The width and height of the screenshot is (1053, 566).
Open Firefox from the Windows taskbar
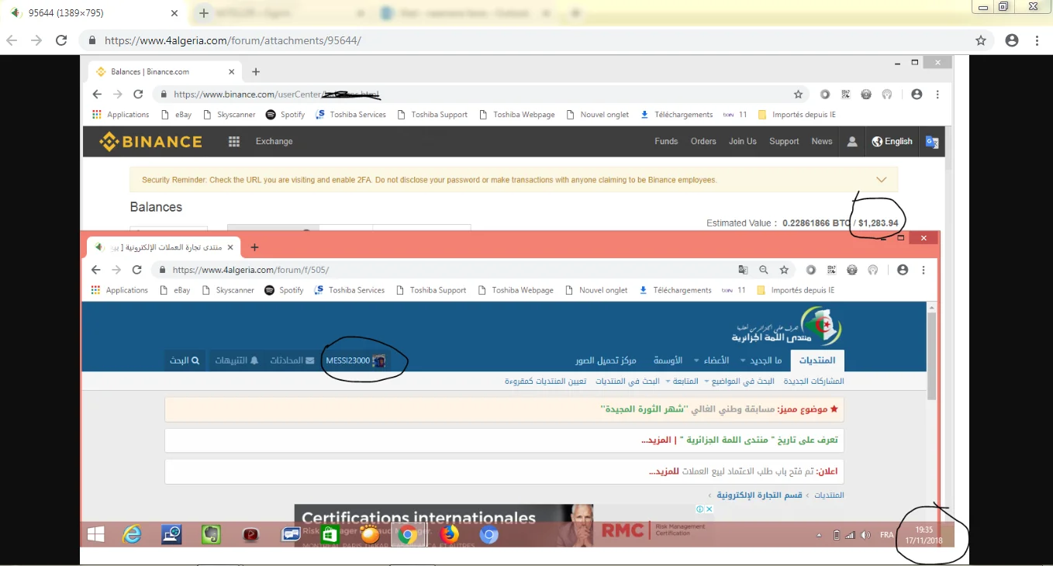(x=449, y=534)
